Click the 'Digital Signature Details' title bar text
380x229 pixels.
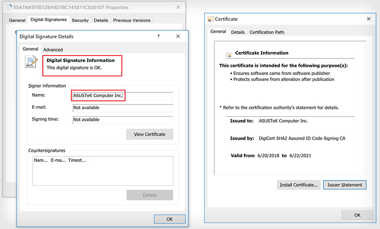coord(46,37)
